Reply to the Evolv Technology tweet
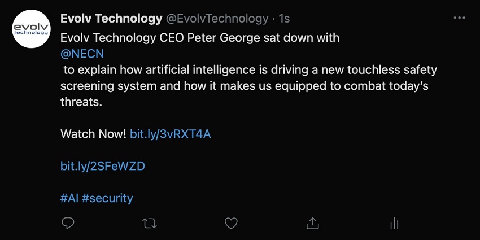 68,224
